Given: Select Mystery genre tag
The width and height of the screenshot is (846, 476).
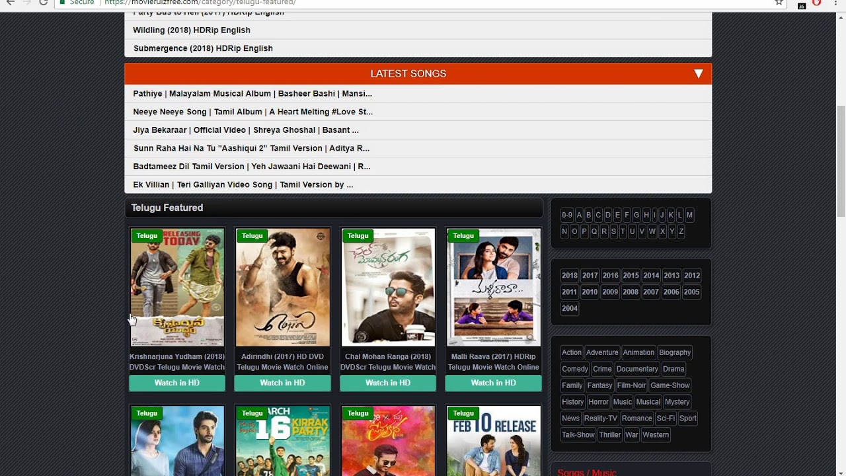Looking at the screenshot, I should (x=677, y=403).
